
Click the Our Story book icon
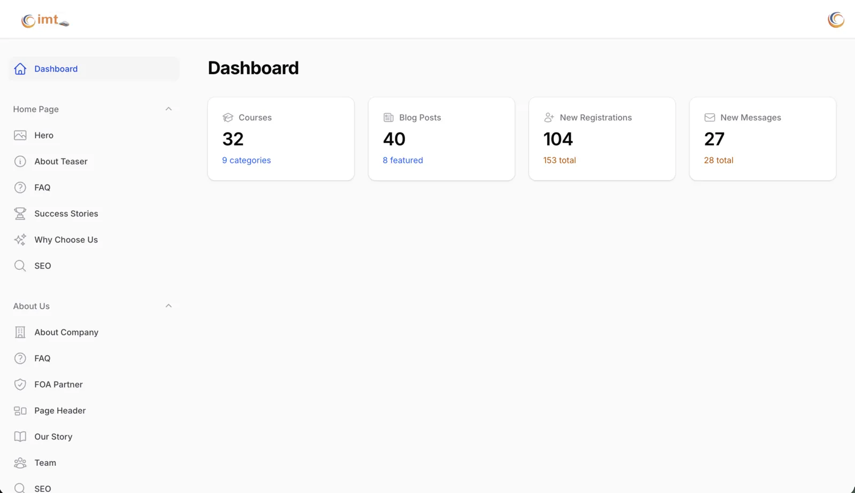20,437
